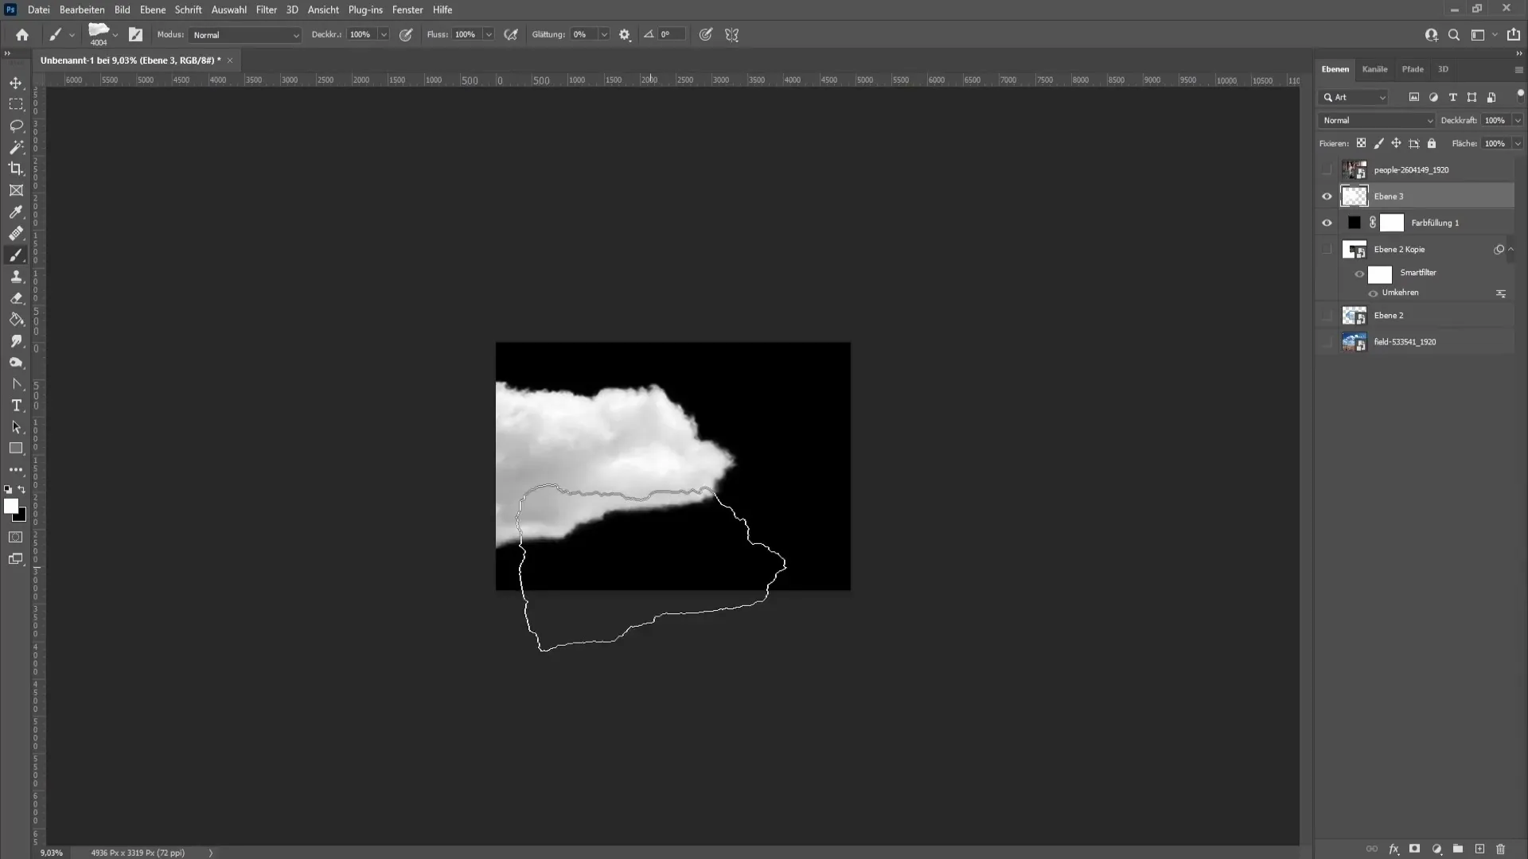Open layers Deckkraft dropdown arrow
Image resolution: width=1528 pixels, height=859 pixels.
pyautogui.click(x=1518, y=120)
